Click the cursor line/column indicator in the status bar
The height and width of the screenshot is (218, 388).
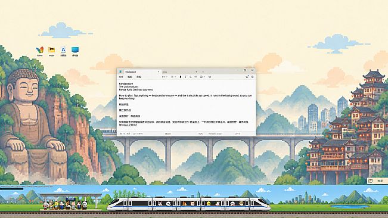coord(125,133)
